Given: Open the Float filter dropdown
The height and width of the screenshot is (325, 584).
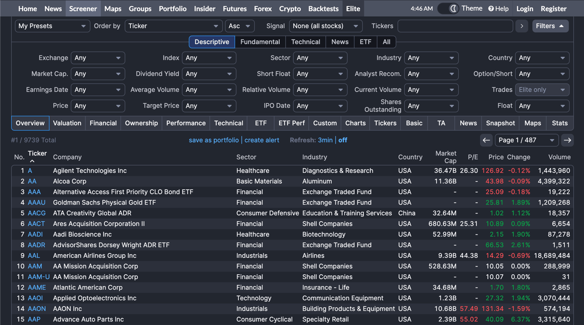Looking at the screenshot, I should [543, 105].
